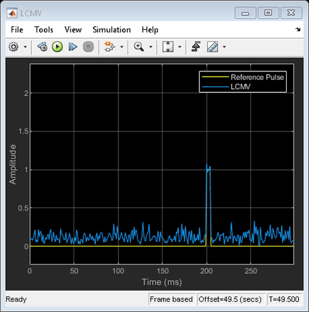Expand the configuration gear dropdown arrow

coord(25,47)
